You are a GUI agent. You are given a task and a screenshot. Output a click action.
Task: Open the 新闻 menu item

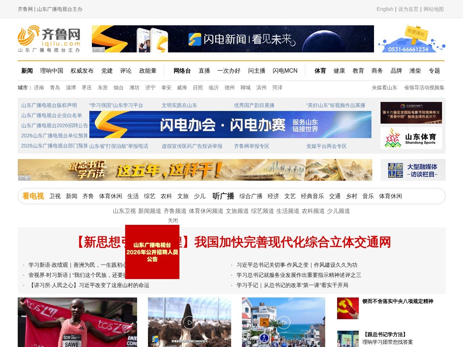[27, 71]
